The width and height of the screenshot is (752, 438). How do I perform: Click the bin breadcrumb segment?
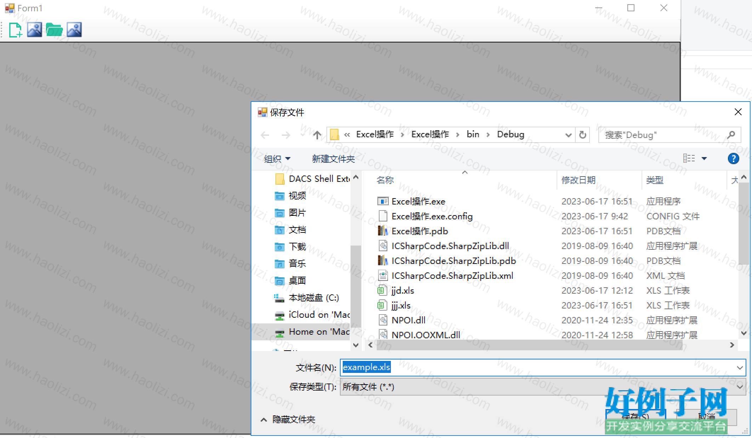pos(473,134)
